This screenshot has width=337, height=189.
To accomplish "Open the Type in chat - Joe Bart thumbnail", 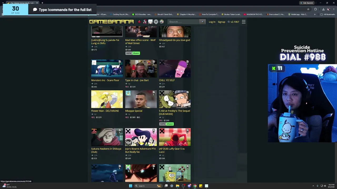I will click(x=141, y=69).
